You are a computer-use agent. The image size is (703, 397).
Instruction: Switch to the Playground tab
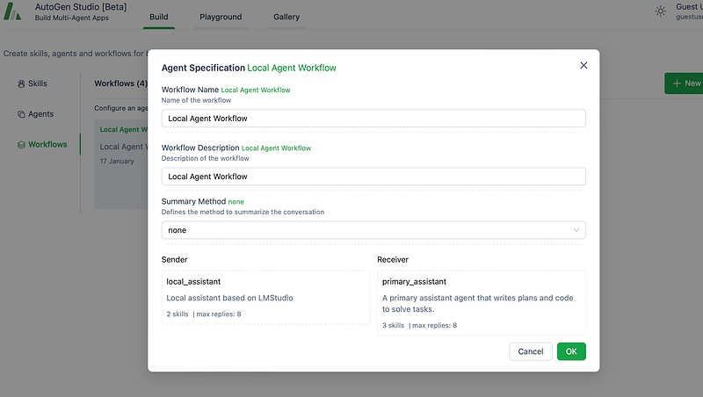221,17
